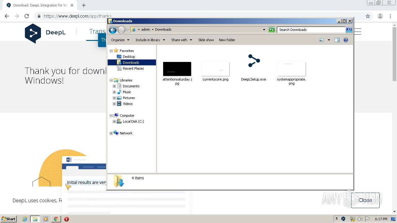Click the admin breadcrumb in address bar
This screenshot has height=223, width=397.
point(145,30)
